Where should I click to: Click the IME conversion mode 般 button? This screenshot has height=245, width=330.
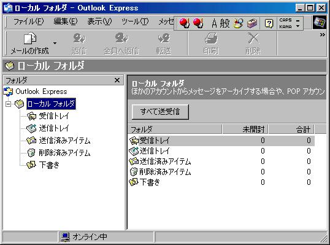tap(224, 23)
